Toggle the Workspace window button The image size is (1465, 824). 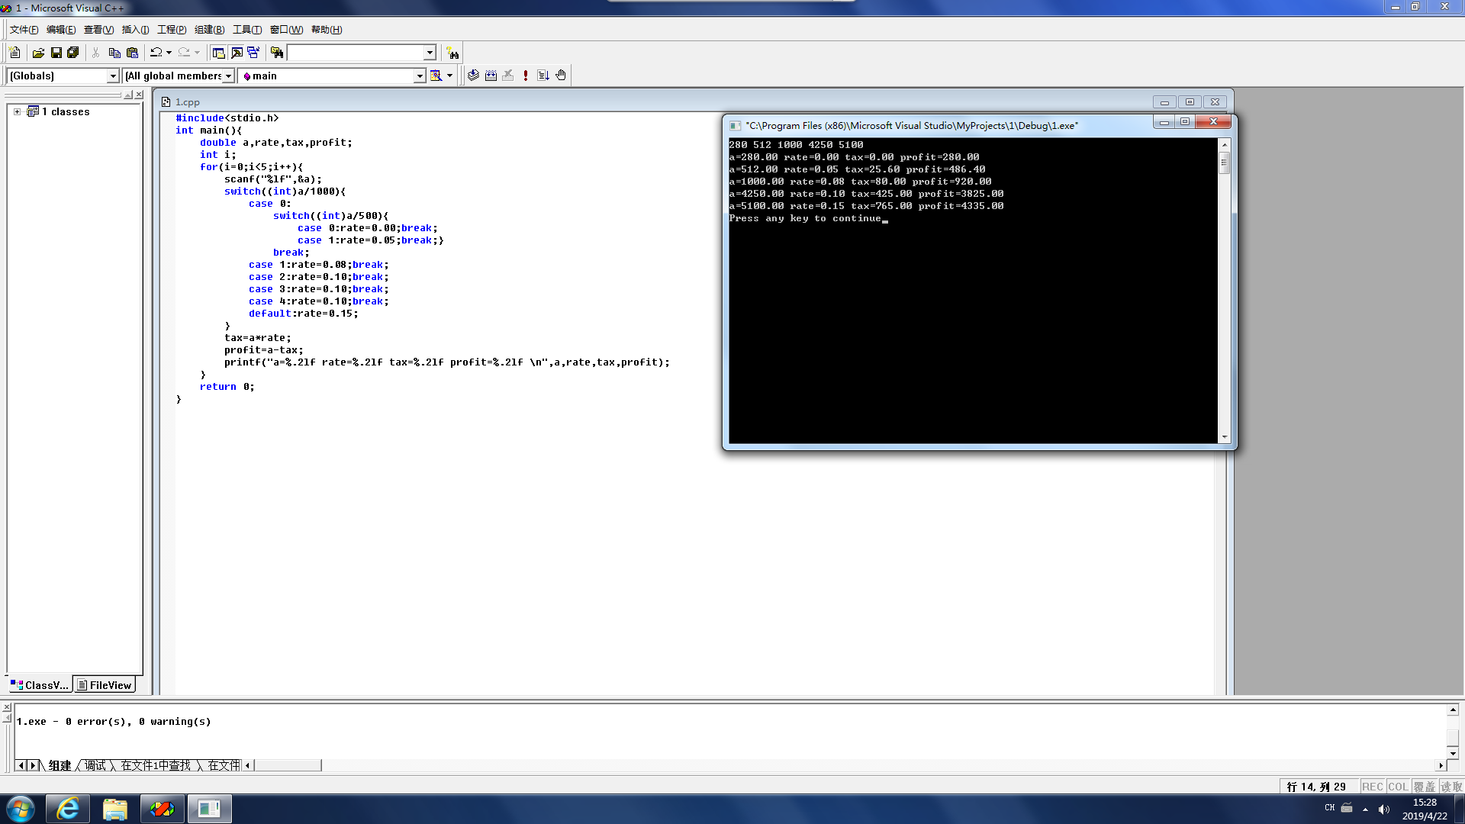[218, 53]
